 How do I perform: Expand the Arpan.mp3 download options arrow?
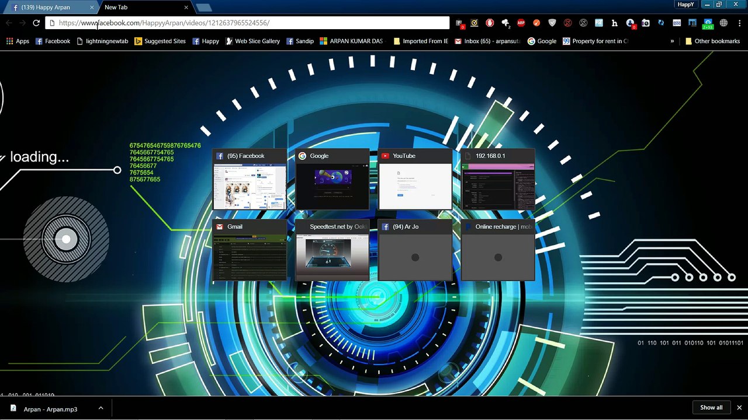[x=101, y=408]
